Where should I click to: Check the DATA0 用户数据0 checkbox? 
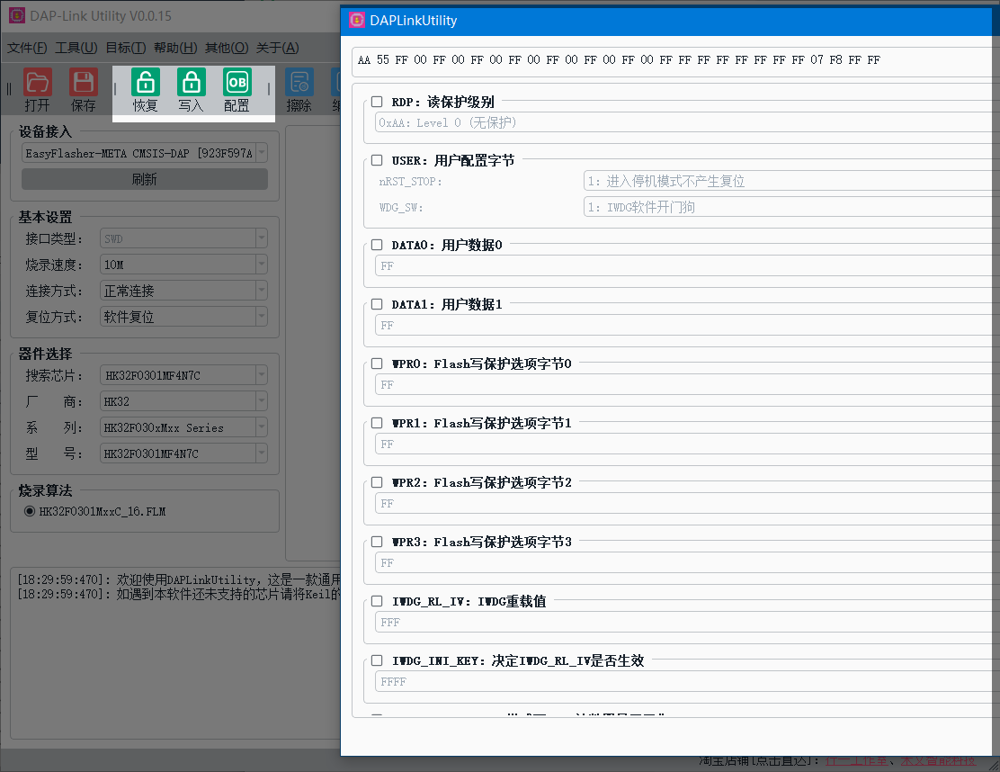tap(377, 245)
